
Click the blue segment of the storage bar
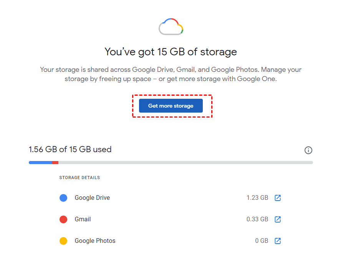coord(40,163)
